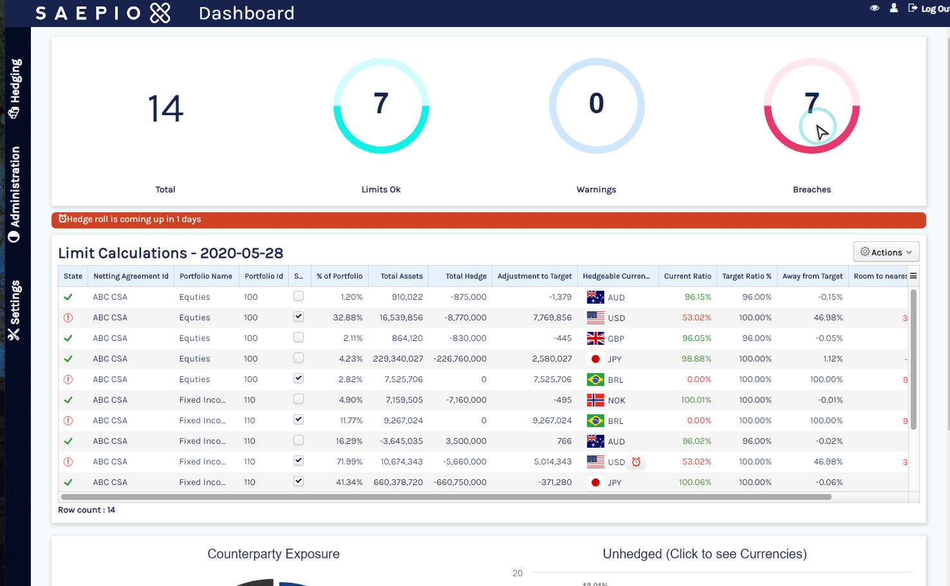Image resolution: width=950 pixels, height=586 pixels.
Task: Click the Warnings circle gauge
Action: pos(597,106)
